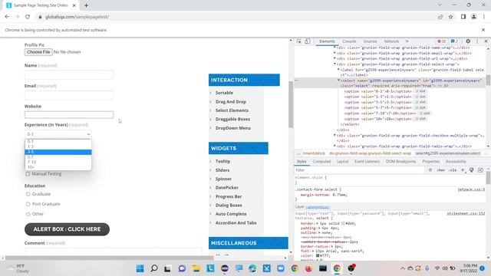Select the Post Graduate radio button
The height and width of the screenshot is (276, 491).
28,204
